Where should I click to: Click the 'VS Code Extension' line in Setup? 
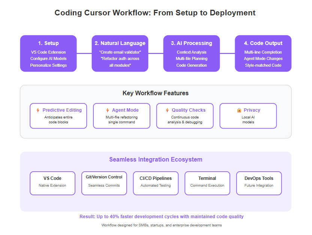(48, 52)
